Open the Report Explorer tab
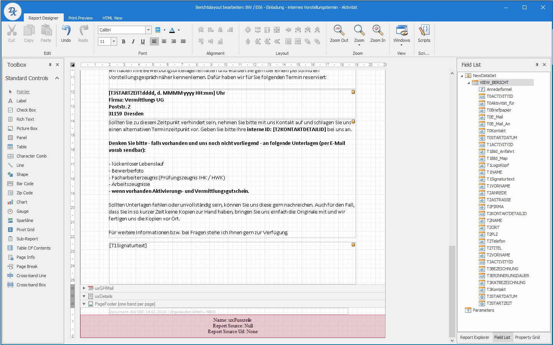This screenshot has width=553, height=345. (x=475, y=337)
